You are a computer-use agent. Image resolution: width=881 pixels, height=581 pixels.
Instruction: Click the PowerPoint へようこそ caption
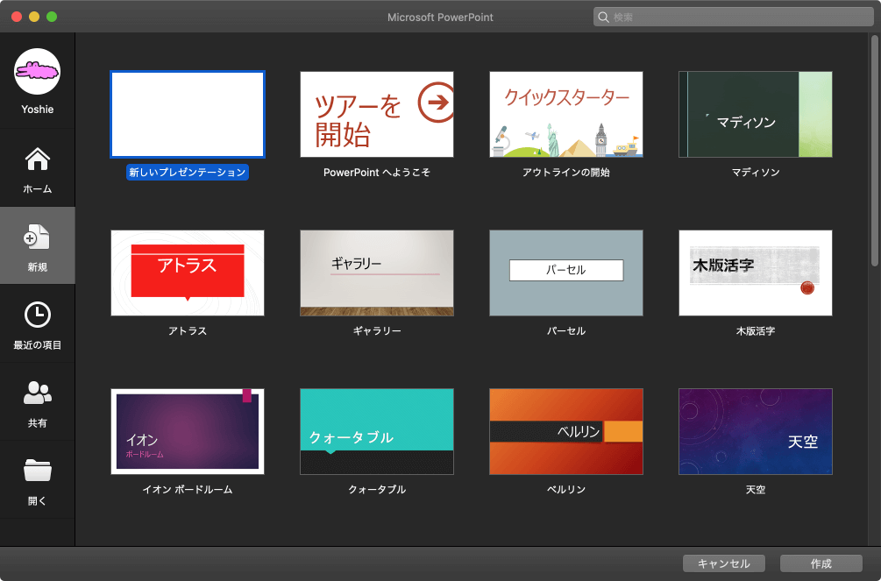pyautogui.click(x=377, y=173)
